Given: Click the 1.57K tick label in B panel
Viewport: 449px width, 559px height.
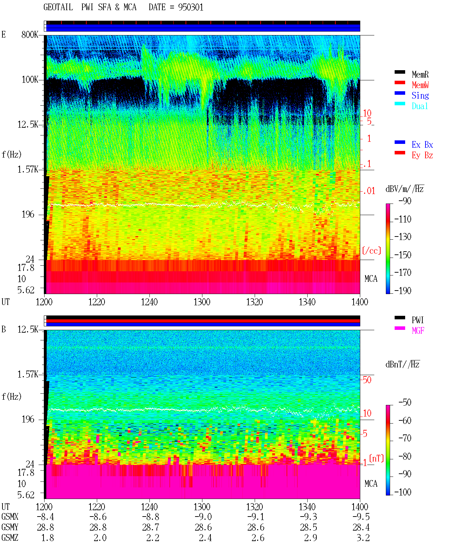Looking at the screenshot, I should (28, 374).
